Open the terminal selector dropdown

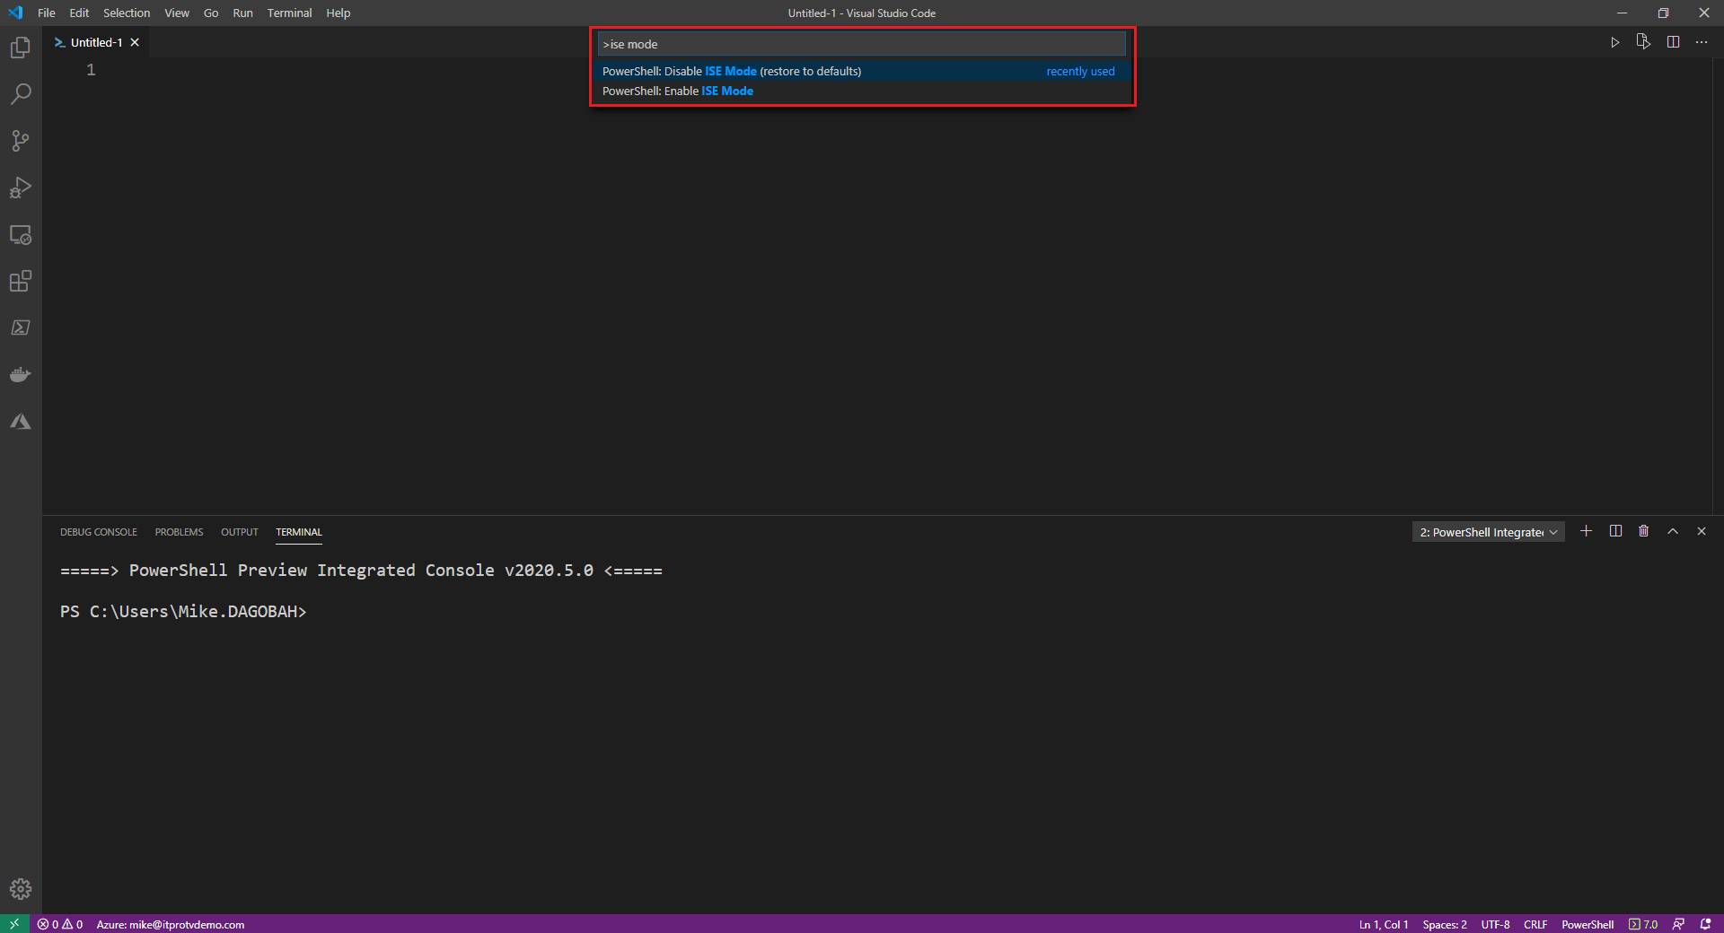(x=1488, y=532)
